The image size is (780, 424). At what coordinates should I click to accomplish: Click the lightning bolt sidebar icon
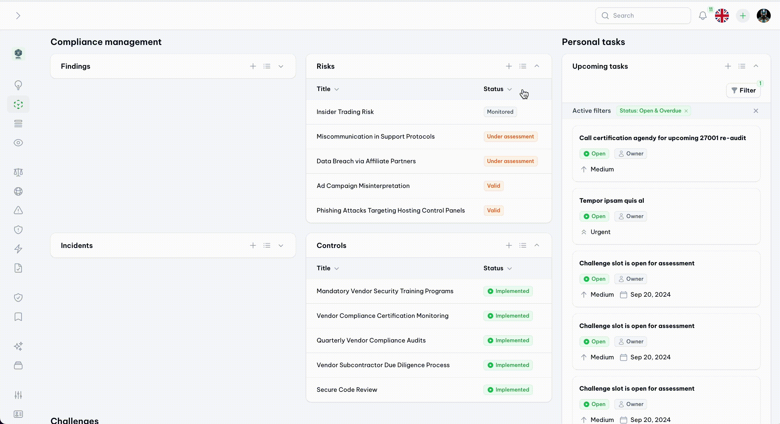tap(18, 249)
